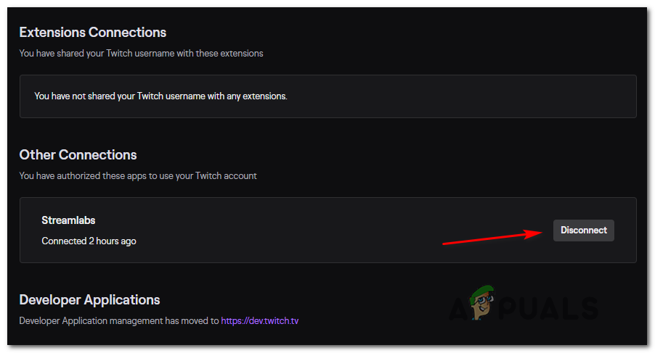
Task: Click the red arrow annotation
Action: pos(494,237)
